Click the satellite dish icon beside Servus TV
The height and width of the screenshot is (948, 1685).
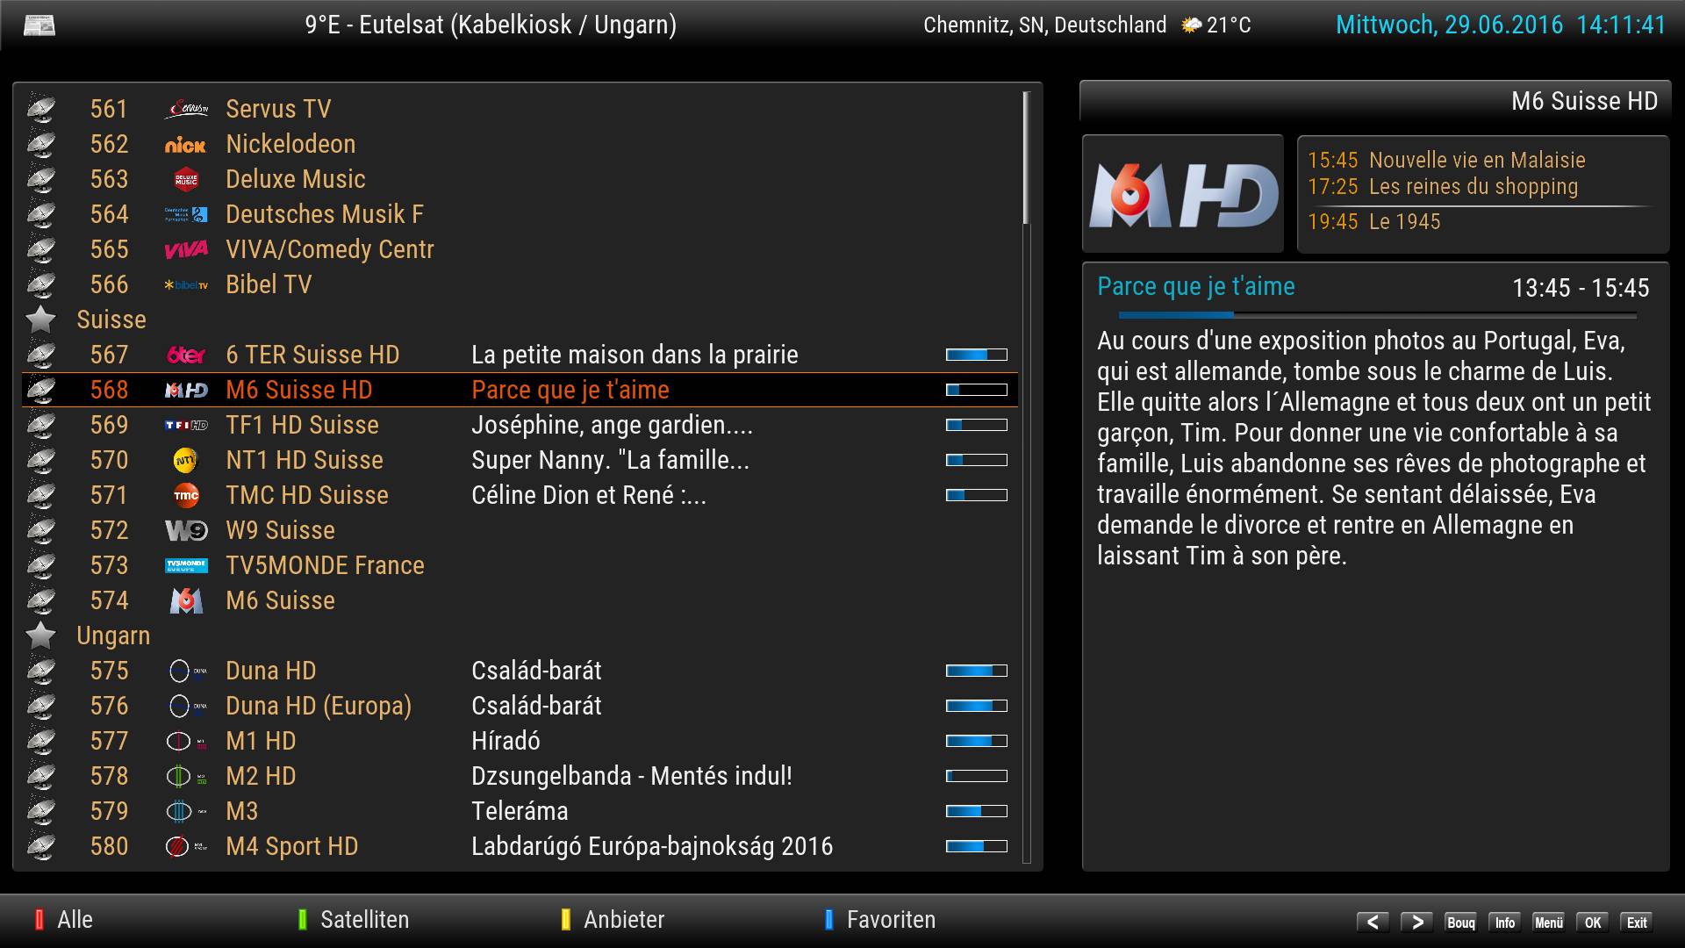coord(40,110)
